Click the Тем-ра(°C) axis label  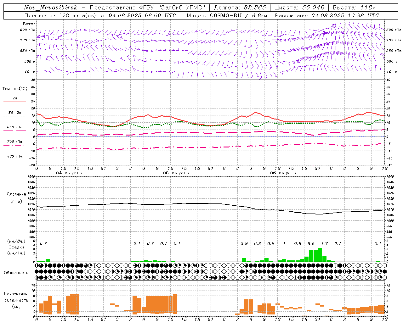(15, 89)
